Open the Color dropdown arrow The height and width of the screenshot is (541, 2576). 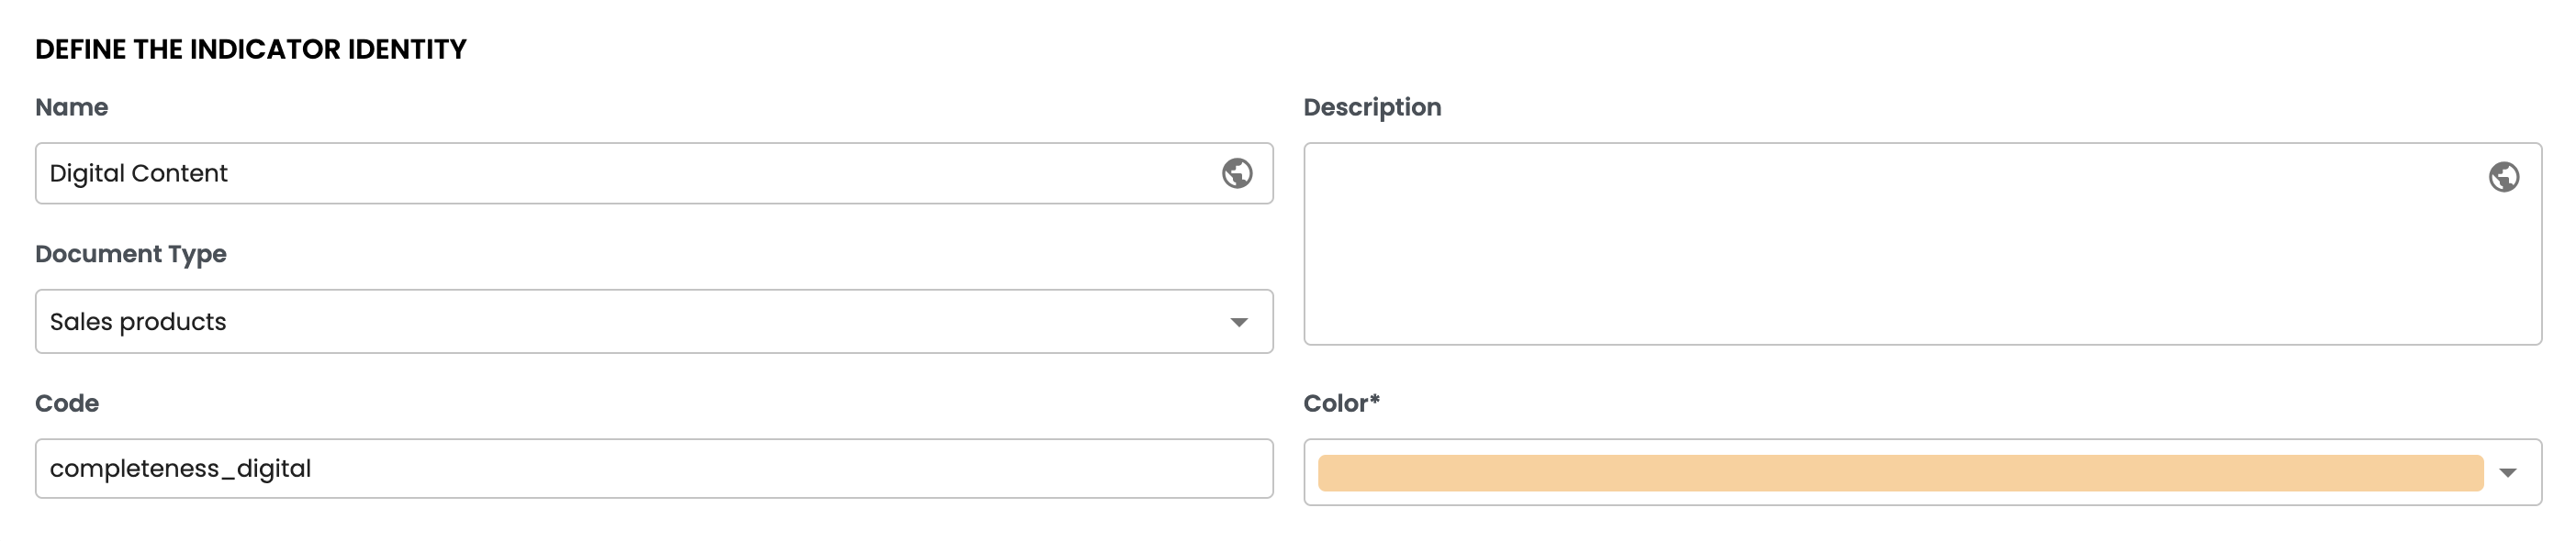2507,473
